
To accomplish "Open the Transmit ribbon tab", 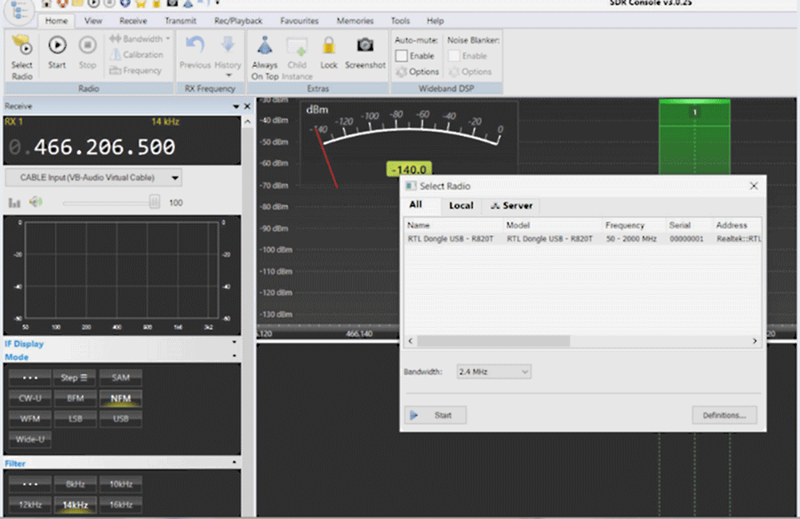I will pyautogui.click(x=180, y=21).
